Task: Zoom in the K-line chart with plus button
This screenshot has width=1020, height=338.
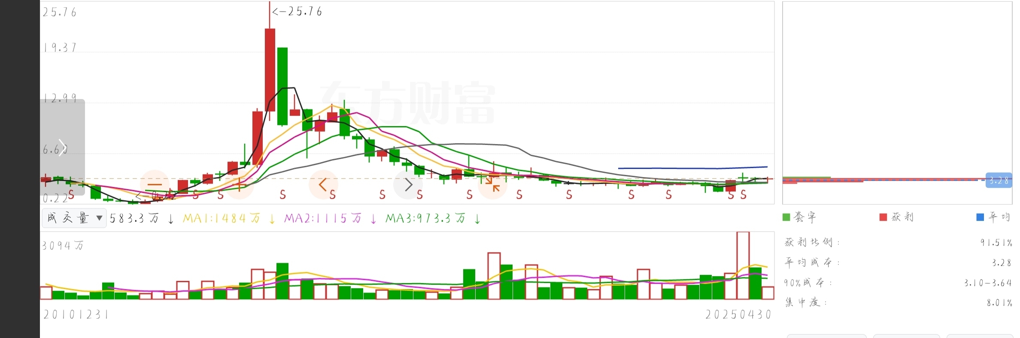Action: [x=239, y=184]
